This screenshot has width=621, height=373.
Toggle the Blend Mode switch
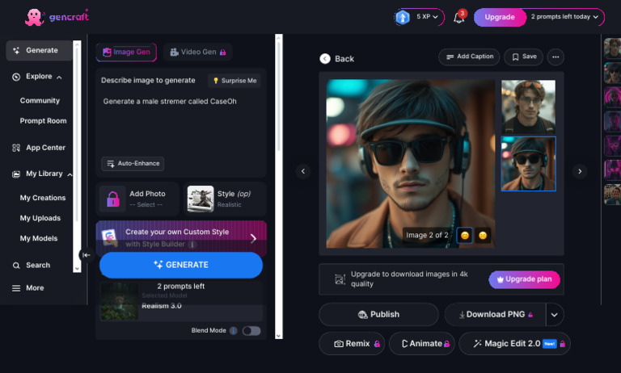251,331
